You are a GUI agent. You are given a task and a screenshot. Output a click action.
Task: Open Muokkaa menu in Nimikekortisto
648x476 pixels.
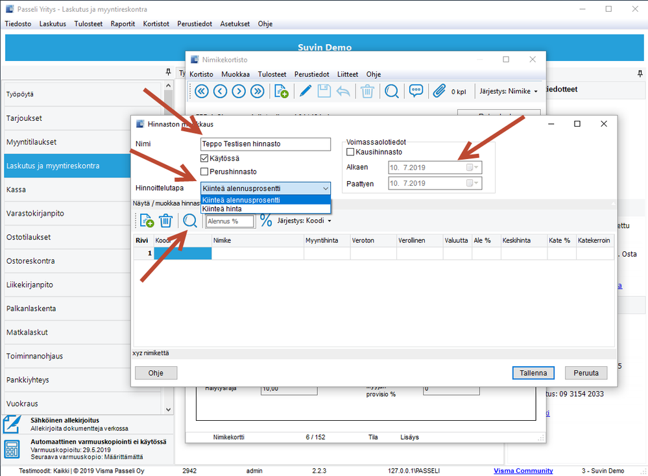click(235, 75)
